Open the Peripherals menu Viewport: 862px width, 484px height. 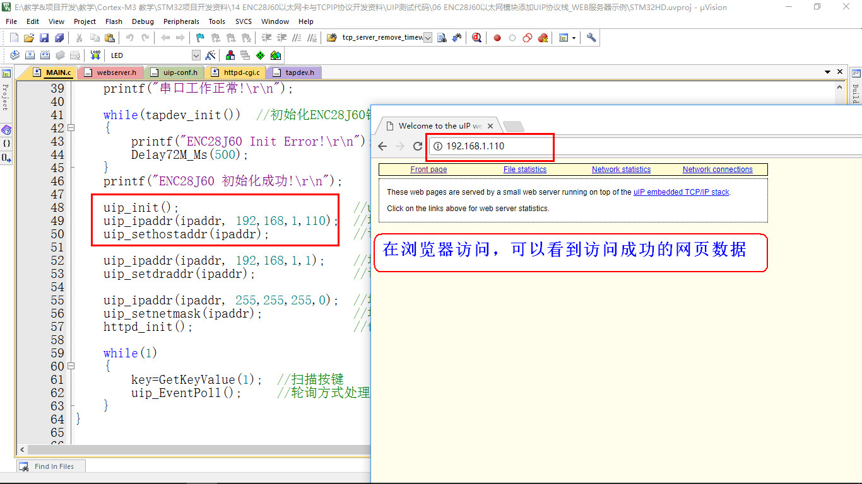(x=181, y=21)
